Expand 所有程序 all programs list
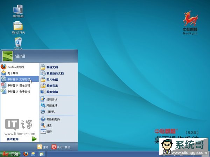 coord(21,139)
